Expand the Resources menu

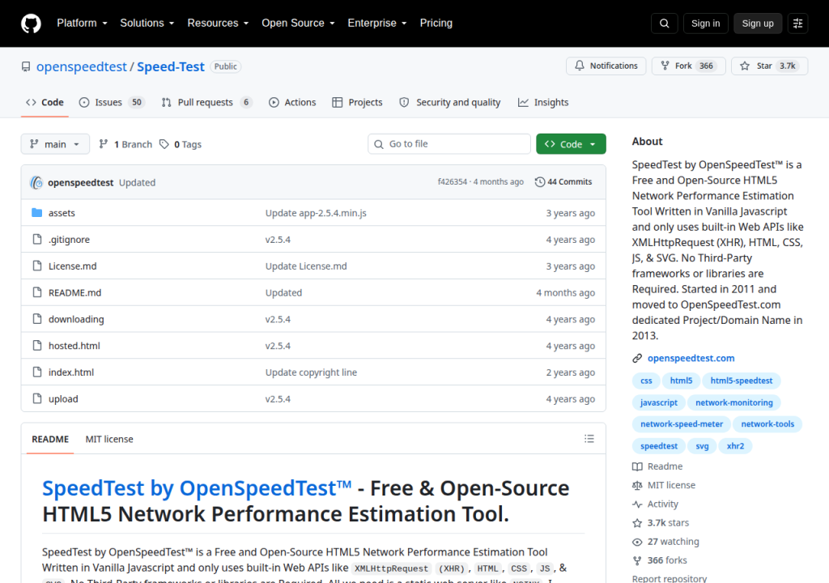[218, 23]
